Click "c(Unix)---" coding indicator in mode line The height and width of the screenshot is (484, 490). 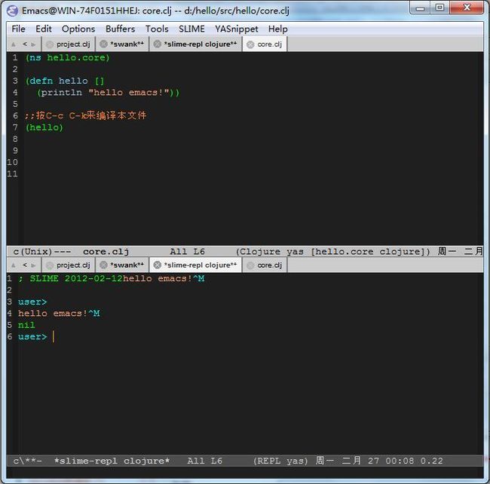tap(42, 252)
